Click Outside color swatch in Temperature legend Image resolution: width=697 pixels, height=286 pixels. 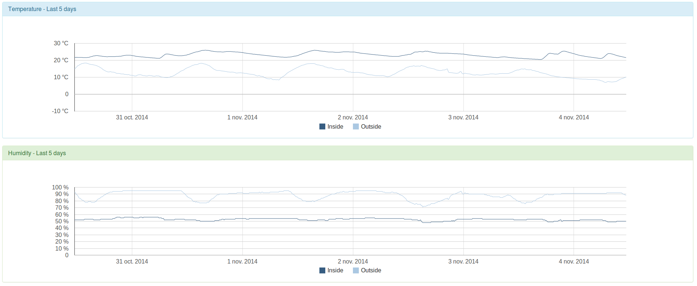tap(356, 126)
